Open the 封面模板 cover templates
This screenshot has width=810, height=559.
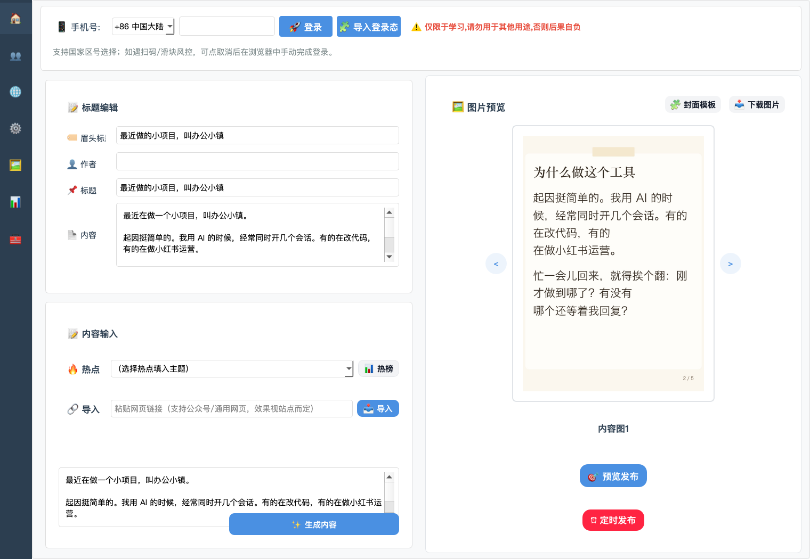tap(693, 104)
